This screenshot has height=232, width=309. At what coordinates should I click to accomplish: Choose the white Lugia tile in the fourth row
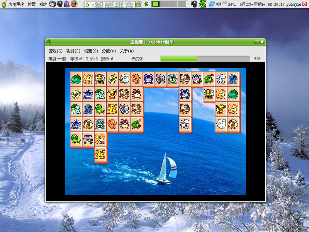pyautogui.click(x=185, y=124)
